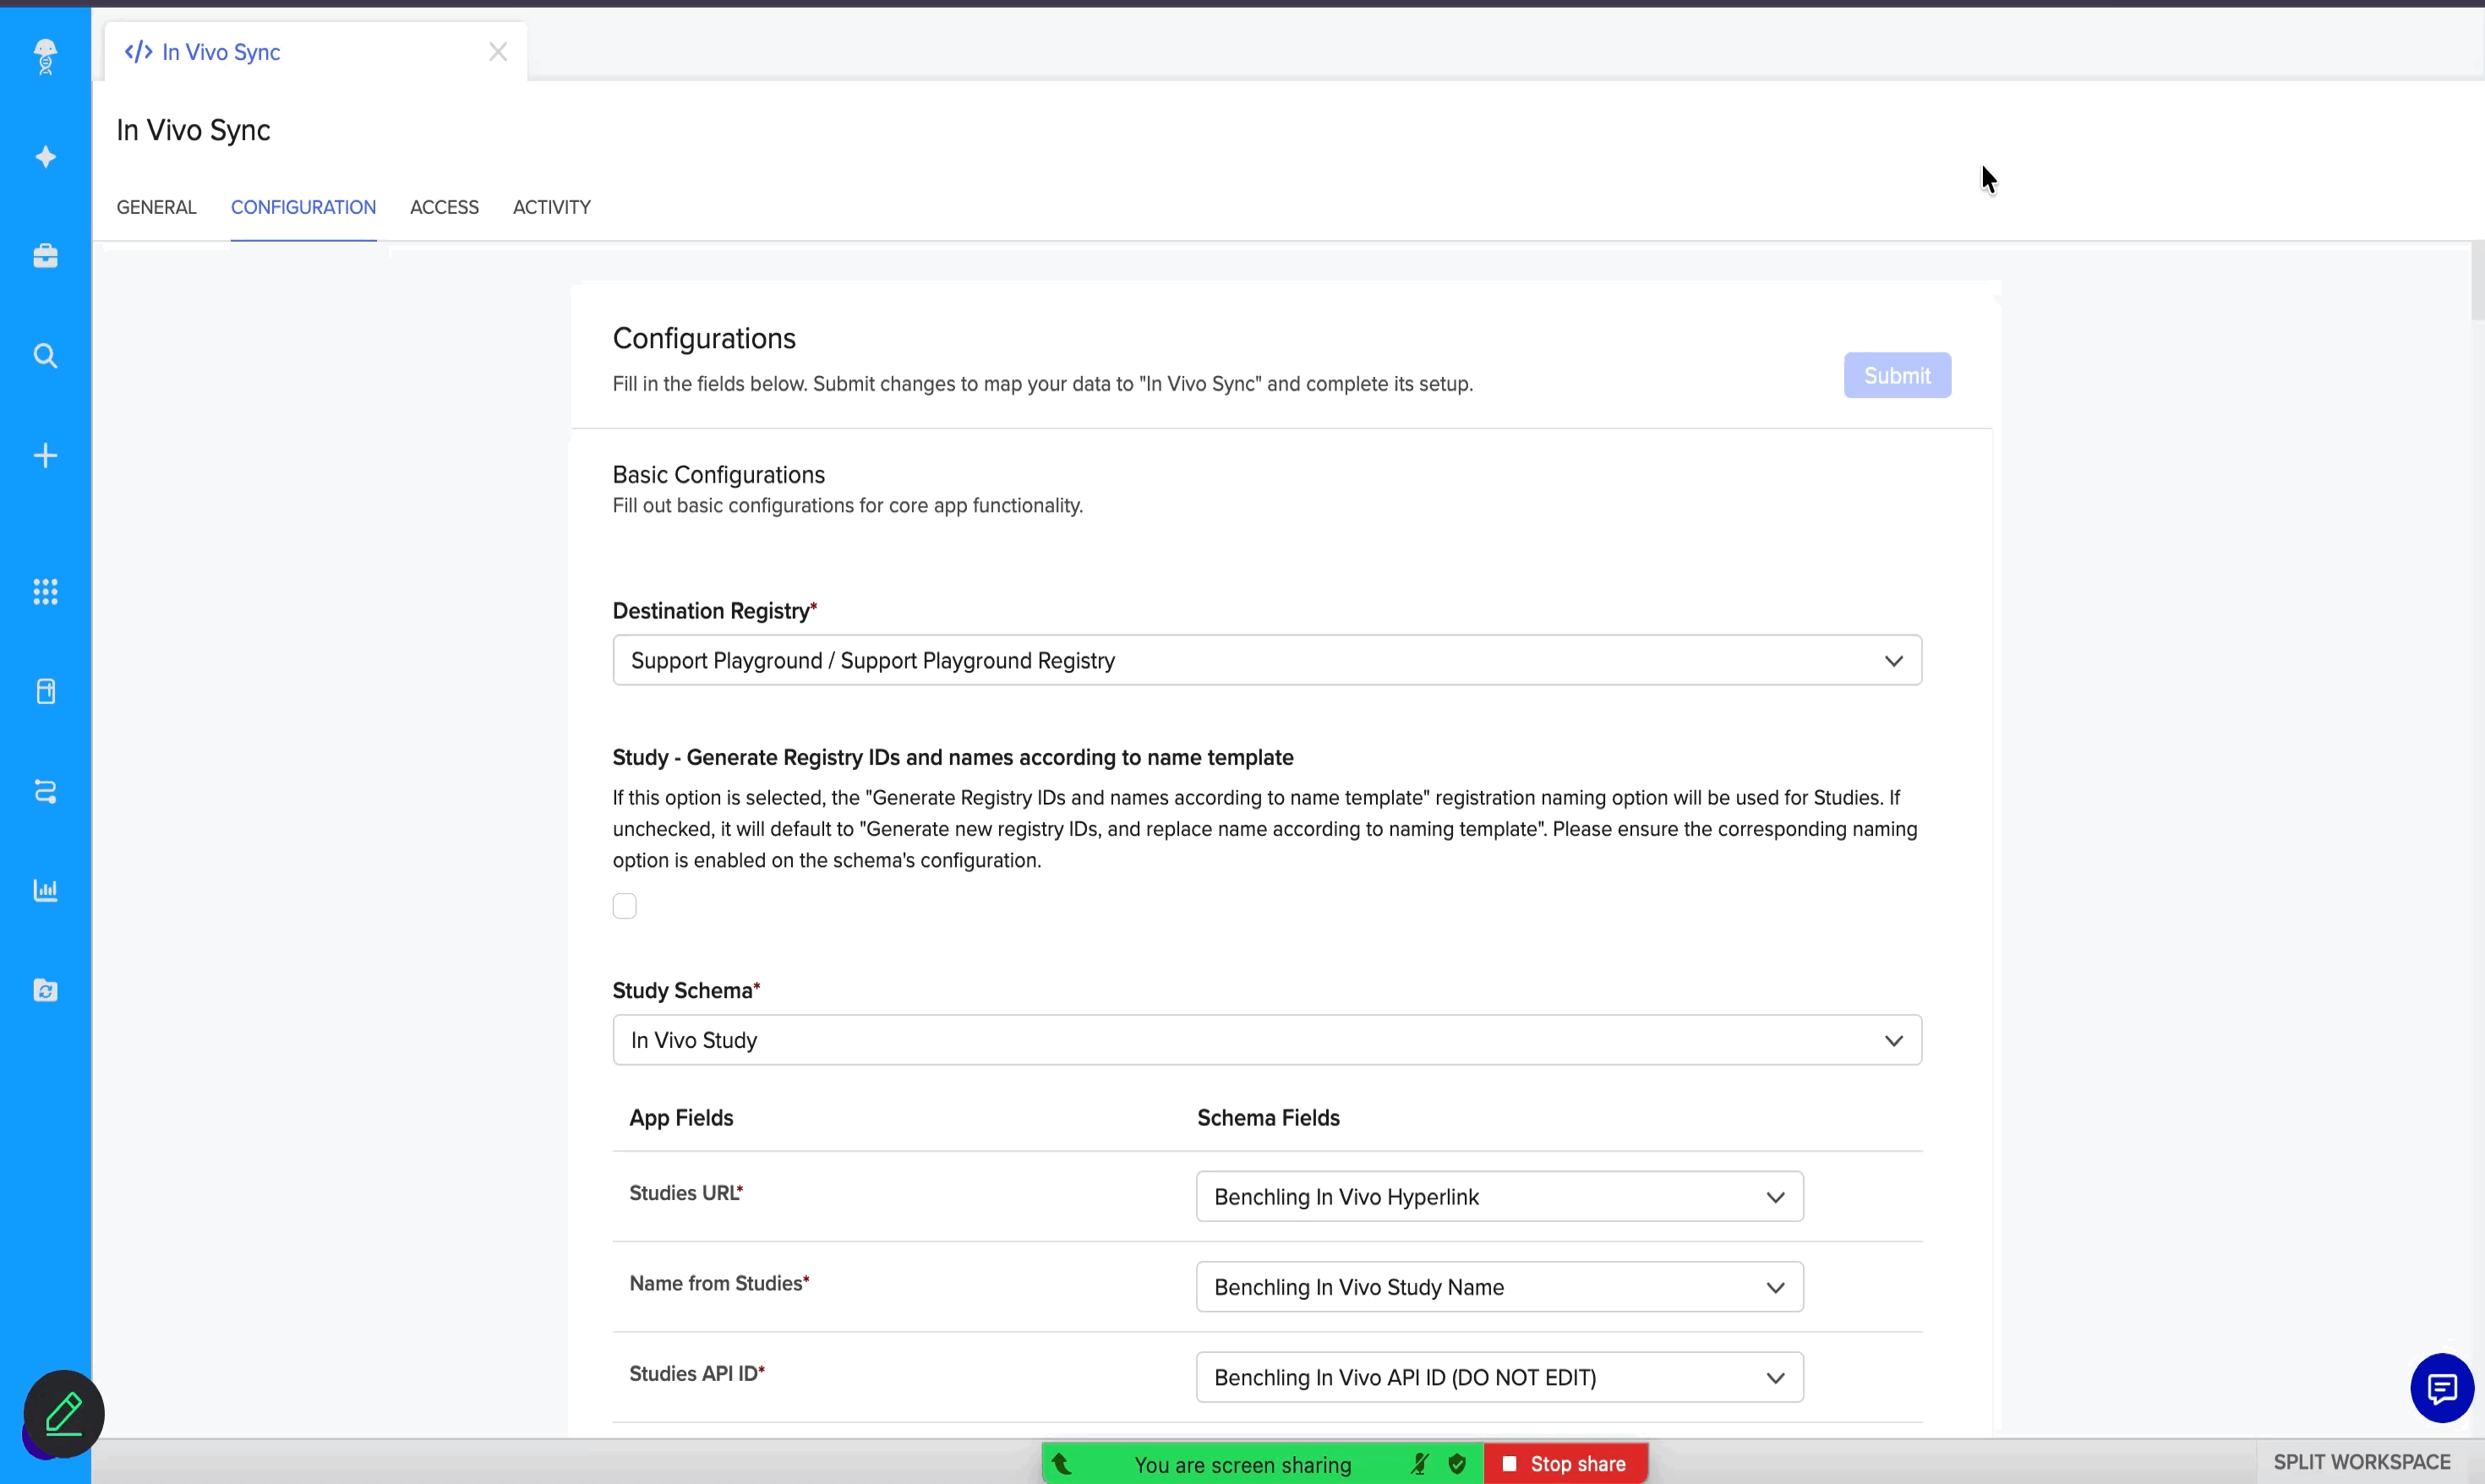2485x1484 pixels.
Task: Toggle Study name template checkbox
Action: (624, 906)
